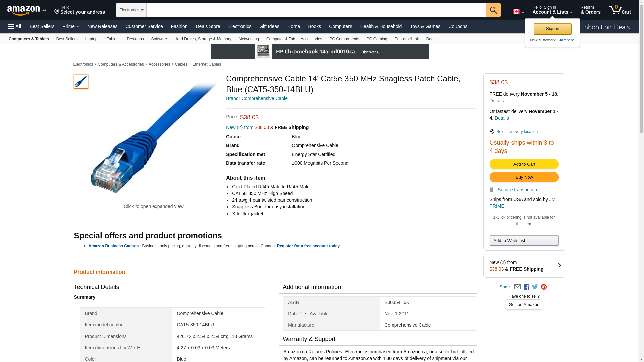
Task: Click the Add to Cart button
Action: pyautogui.click(x=524, y=164)
